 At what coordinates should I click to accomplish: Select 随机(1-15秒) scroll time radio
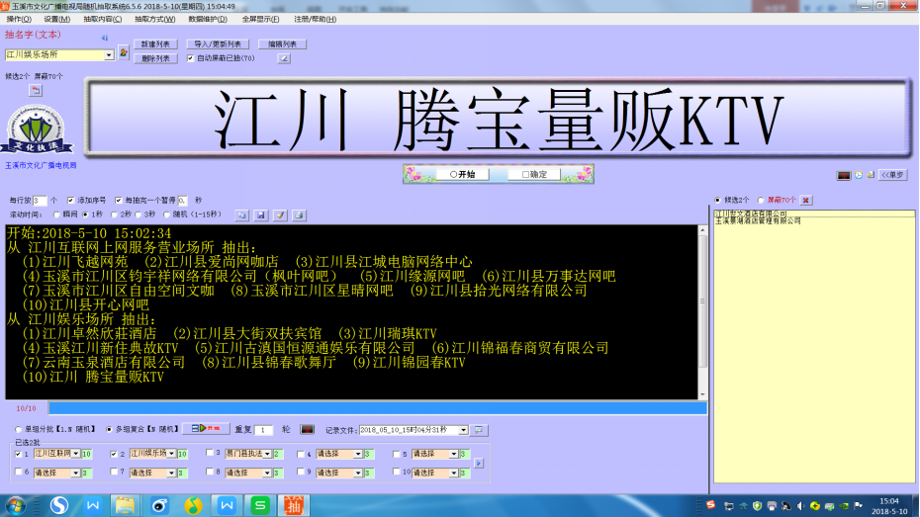tap(166, 215)
